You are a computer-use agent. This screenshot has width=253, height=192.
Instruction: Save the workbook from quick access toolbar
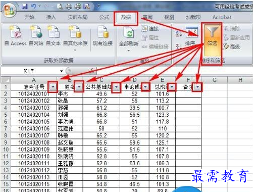click(25, 7)
